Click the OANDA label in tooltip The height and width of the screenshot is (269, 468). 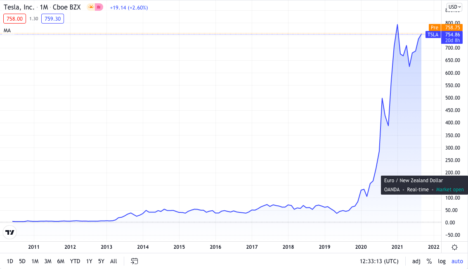[392, 190]
